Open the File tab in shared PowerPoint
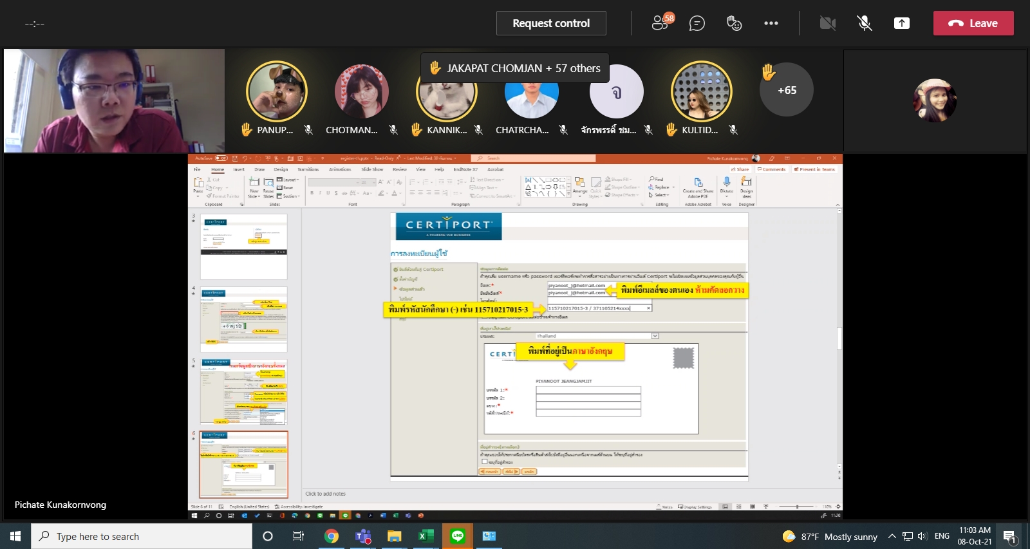The height and width of the screenshot is (549, 1030). [197, 170]
